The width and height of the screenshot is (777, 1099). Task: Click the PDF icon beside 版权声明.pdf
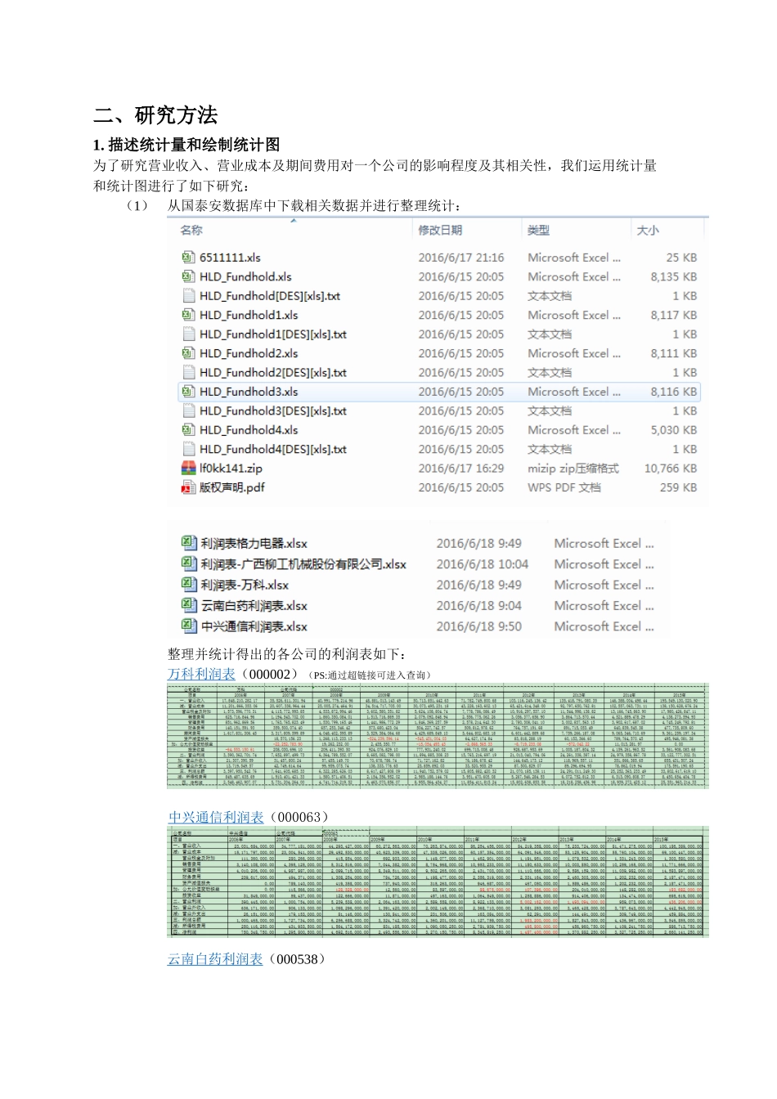(x=188, y=487)
